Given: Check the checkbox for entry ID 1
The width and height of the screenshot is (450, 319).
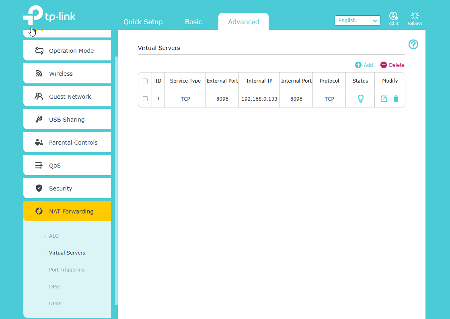Looking at the screenshot, I should coord(145,99).
